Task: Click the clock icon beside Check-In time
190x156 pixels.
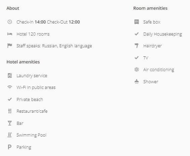Action: point(10,22)
